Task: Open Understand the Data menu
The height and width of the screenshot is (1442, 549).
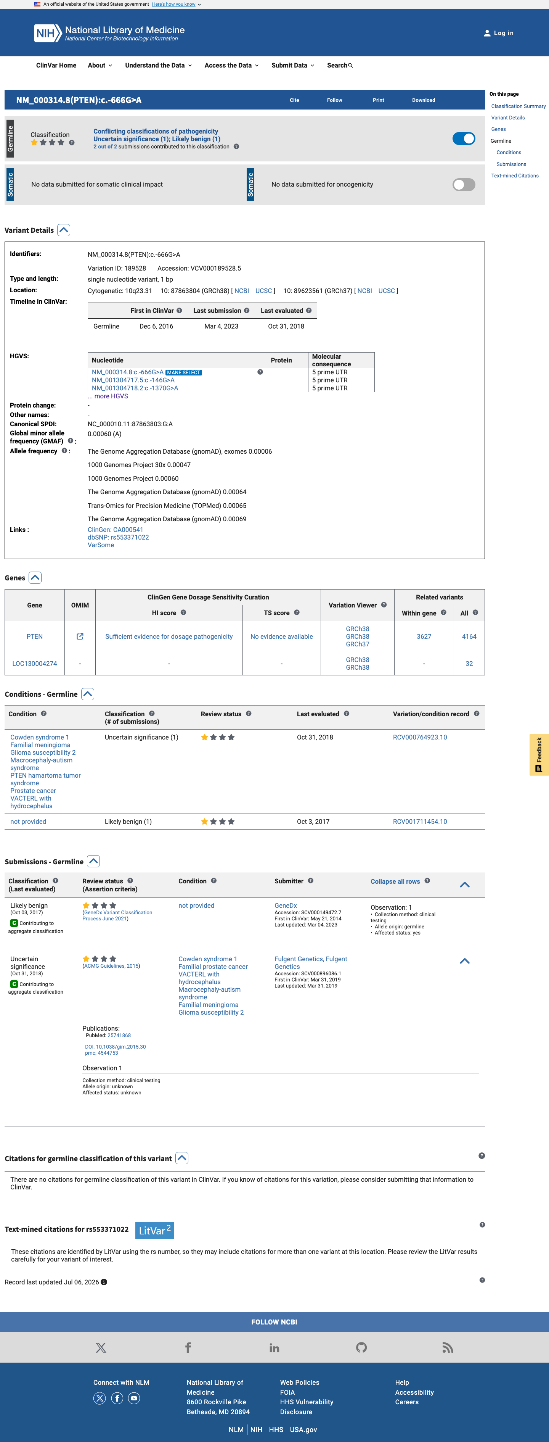Action: 159,66
